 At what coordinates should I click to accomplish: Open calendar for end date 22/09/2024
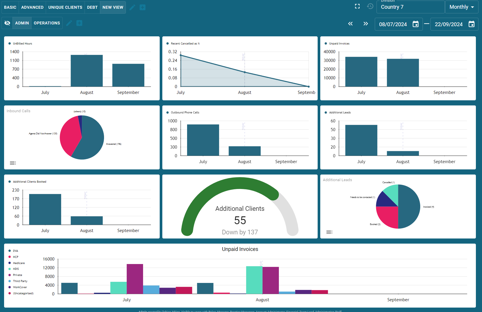[472, 24]
